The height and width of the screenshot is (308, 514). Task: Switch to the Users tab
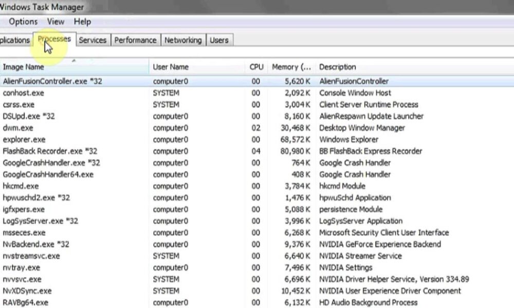219,40
